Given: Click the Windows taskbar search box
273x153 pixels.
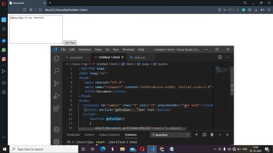Looking at the screenshot, I should tap(44, 149).
